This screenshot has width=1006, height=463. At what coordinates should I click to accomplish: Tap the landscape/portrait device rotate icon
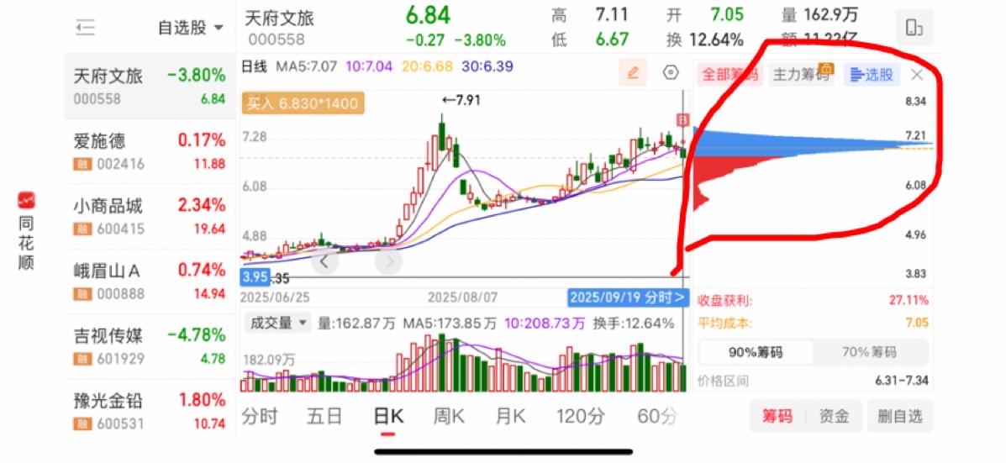pyautogui.click(x=914, y=28)
